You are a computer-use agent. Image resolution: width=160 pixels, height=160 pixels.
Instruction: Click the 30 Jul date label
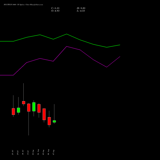coord(23,153)
